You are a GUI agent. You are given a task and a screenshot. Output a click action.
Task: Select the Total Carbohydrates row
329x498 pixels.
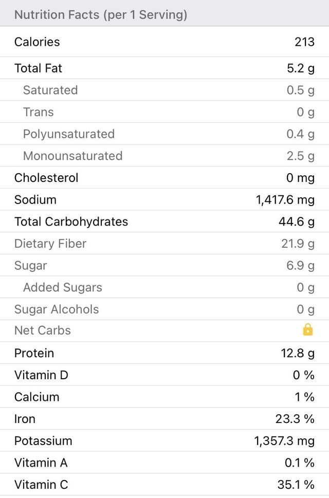(x=164, y=222)
